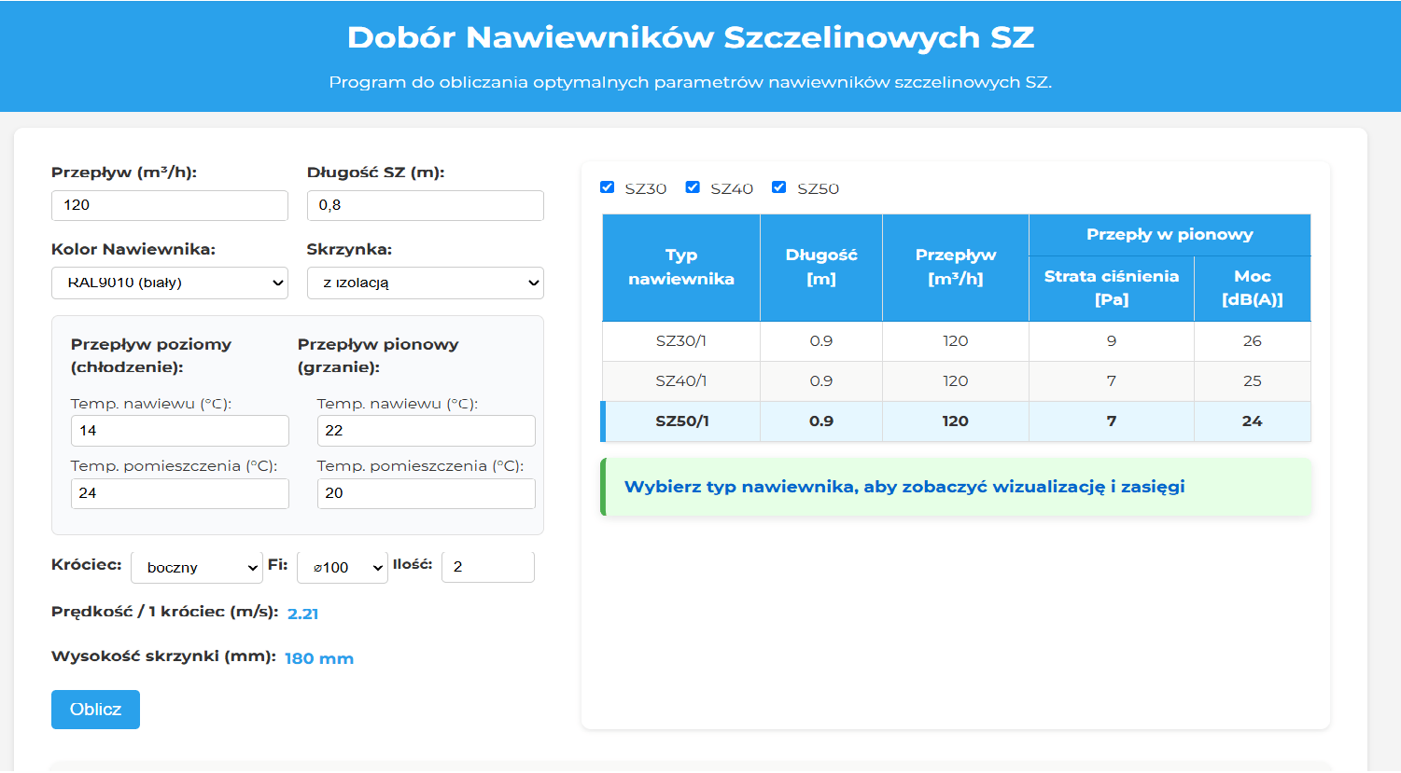Select the SZ40/1 table row
Screen dimensions: 1401x773
pos(957,381)
